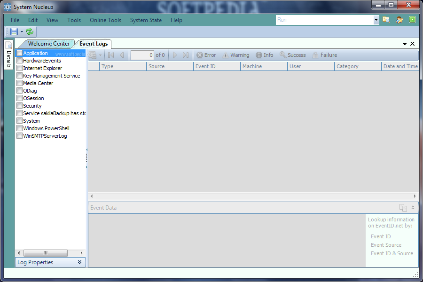
Task: Go to previous page of events
Action: pyautogui.click(x=122, y=55)
